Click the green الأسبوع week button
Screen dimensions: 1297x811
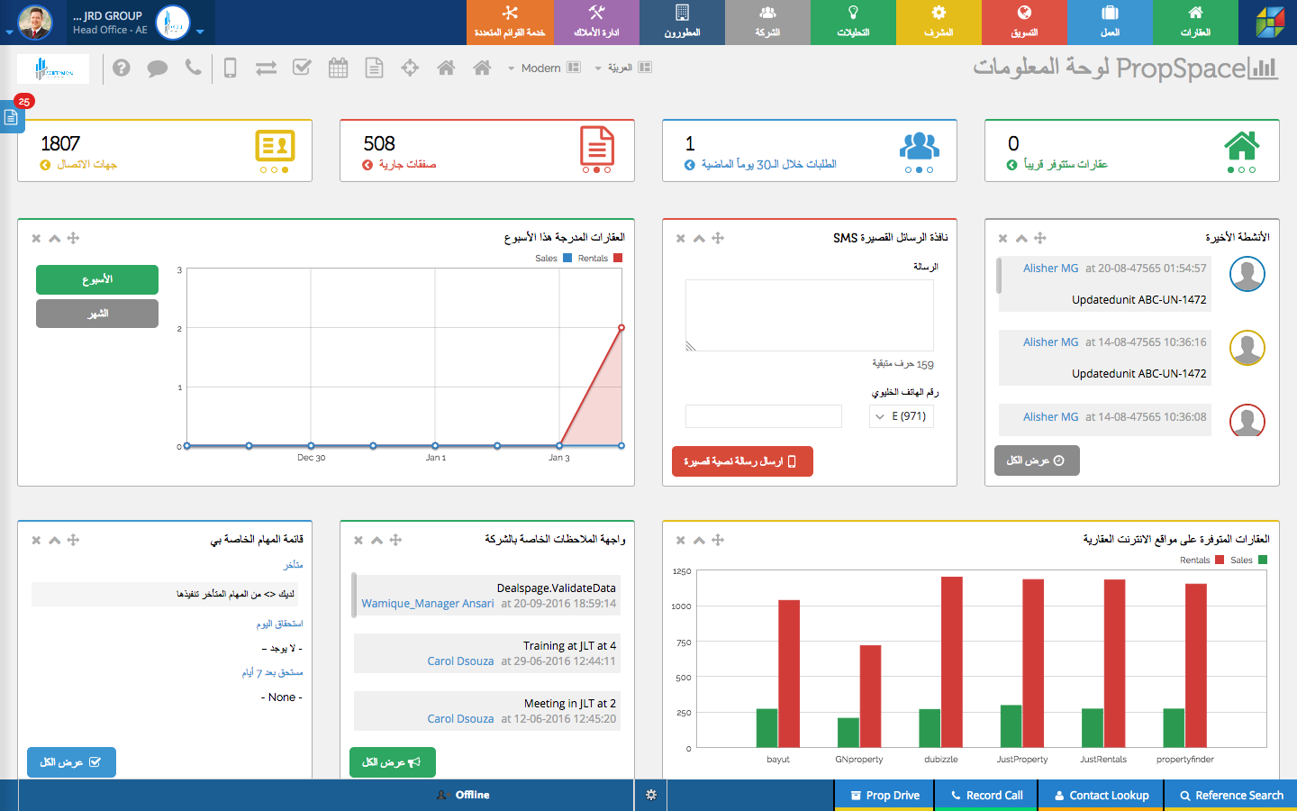click(97, 279)
